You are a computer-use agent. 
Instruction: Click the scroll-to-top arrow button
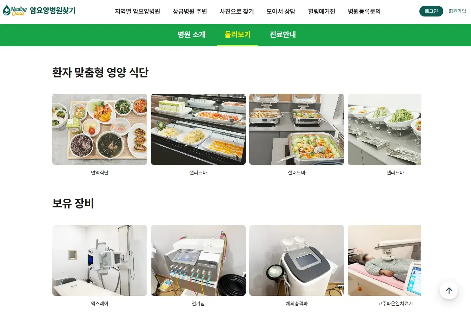tap(449, 290)
